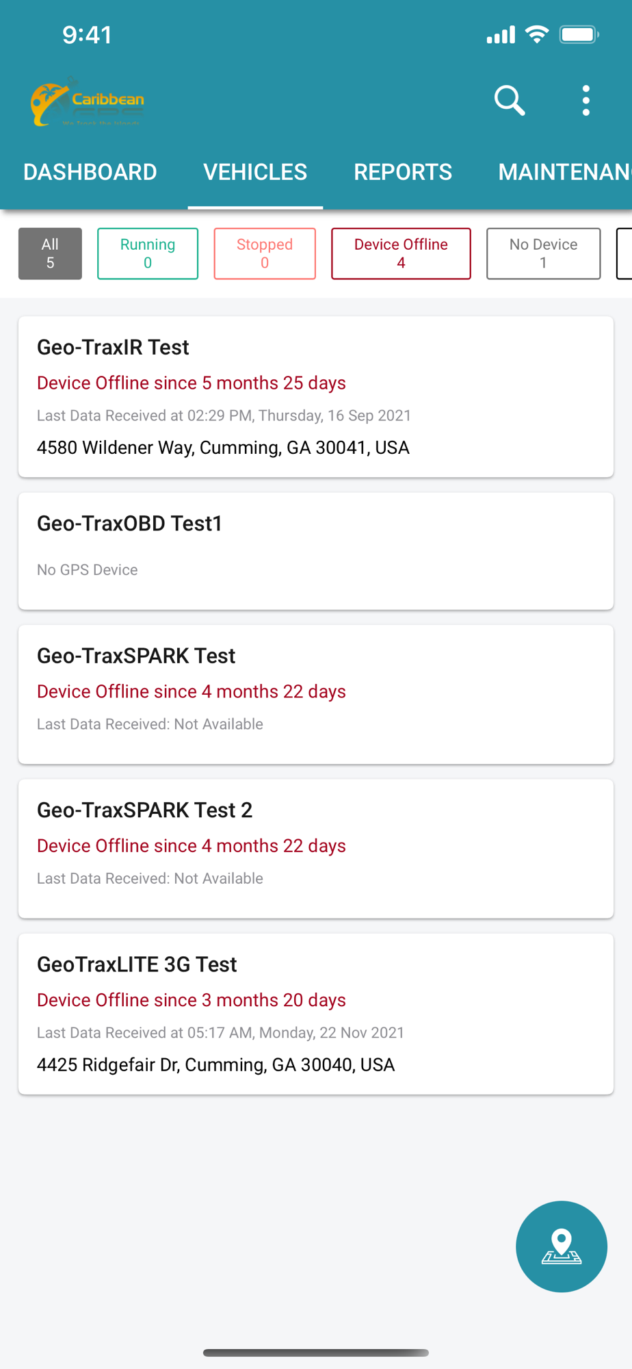Tap the Caribbean GPS logo

pyautogui.click(x=87, y=102)
